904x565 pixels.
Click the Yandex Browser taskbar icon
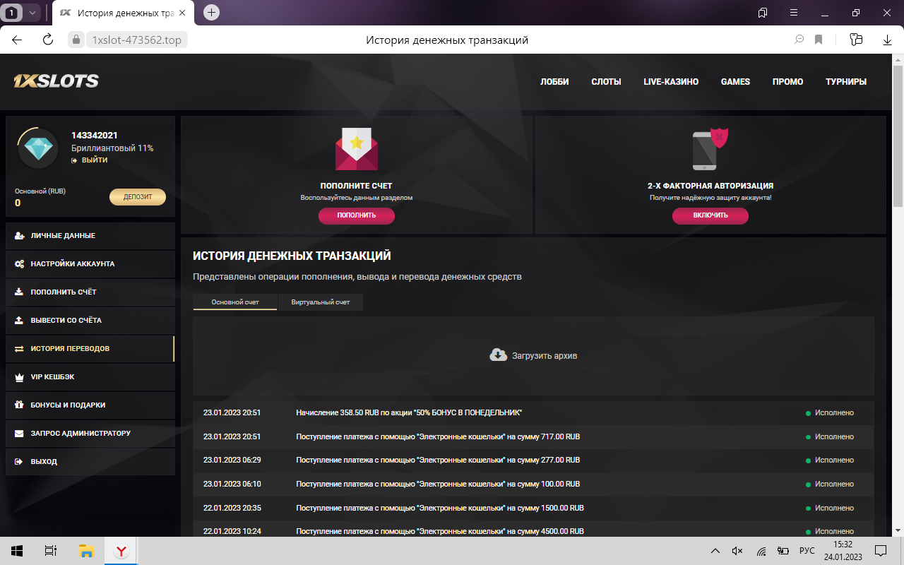click(121, 551)
